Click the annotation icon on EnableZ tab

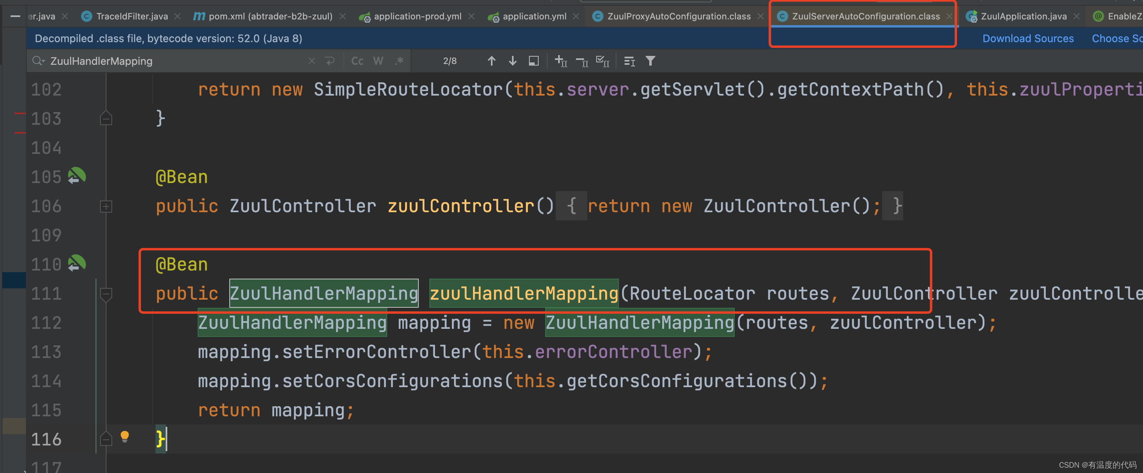[1098, 17]
